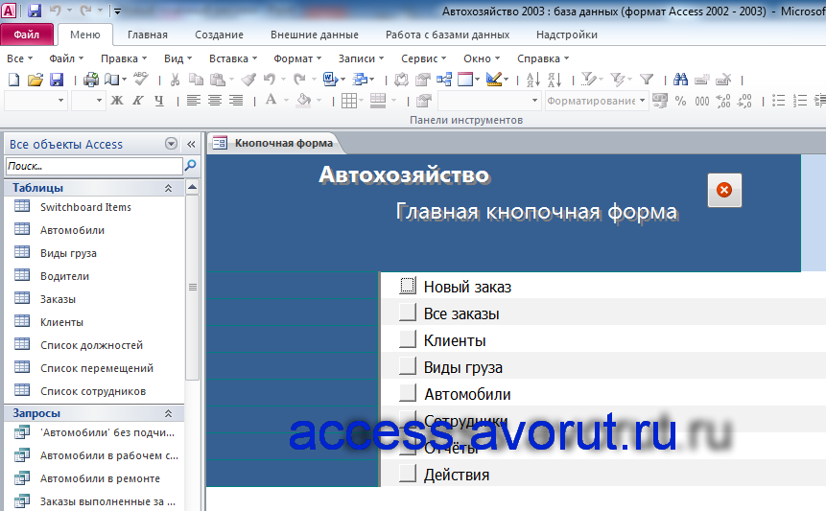Image resolution: width=826 pixels, height=511 pixels.
Task: Switch to the Внешние данные tab
Action: (x=315, y=35)
